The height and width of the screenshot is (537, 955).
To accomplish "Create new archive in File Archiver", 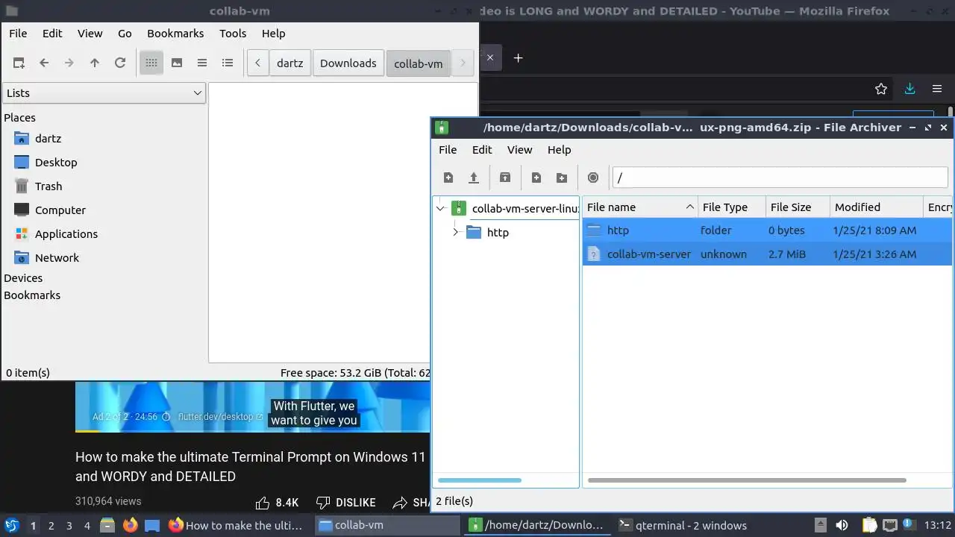I will point(448,178).
